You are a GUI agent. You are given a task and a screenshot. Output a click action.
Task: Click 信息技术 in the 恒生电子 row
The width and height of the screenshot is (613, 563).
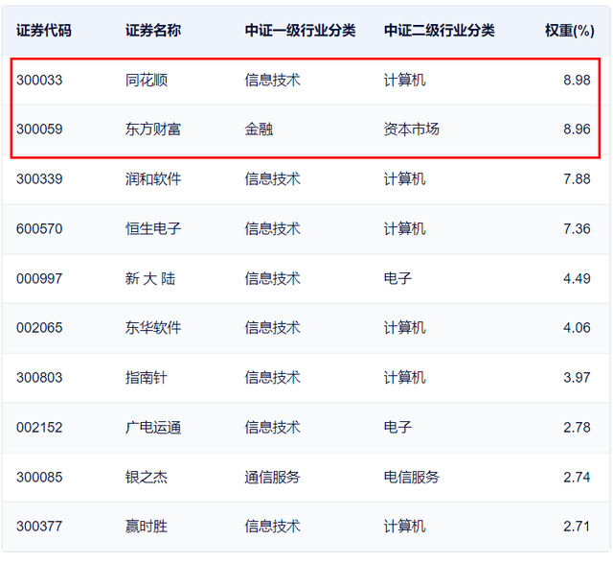pyautogui.click(x=272, y=229)
